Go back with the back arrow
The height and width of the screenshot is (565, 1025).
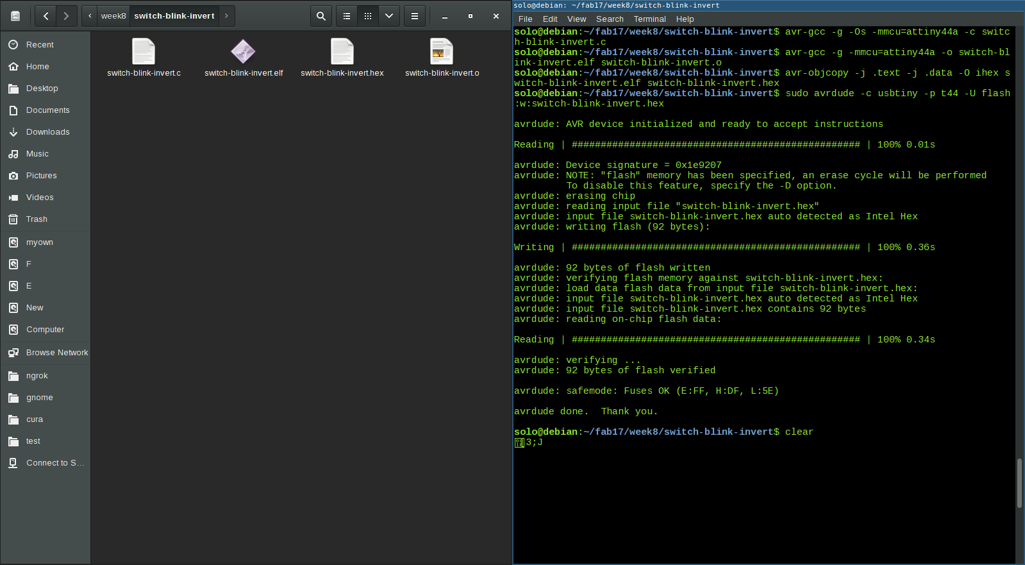(x=46, y=16)
